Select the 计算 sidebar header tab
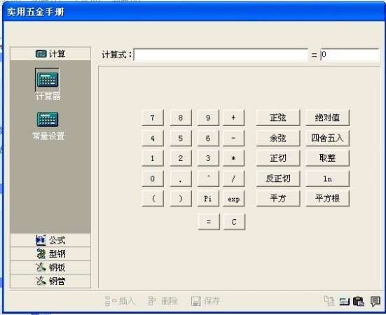This screenshot has width=386, height=315. [50, 54]
